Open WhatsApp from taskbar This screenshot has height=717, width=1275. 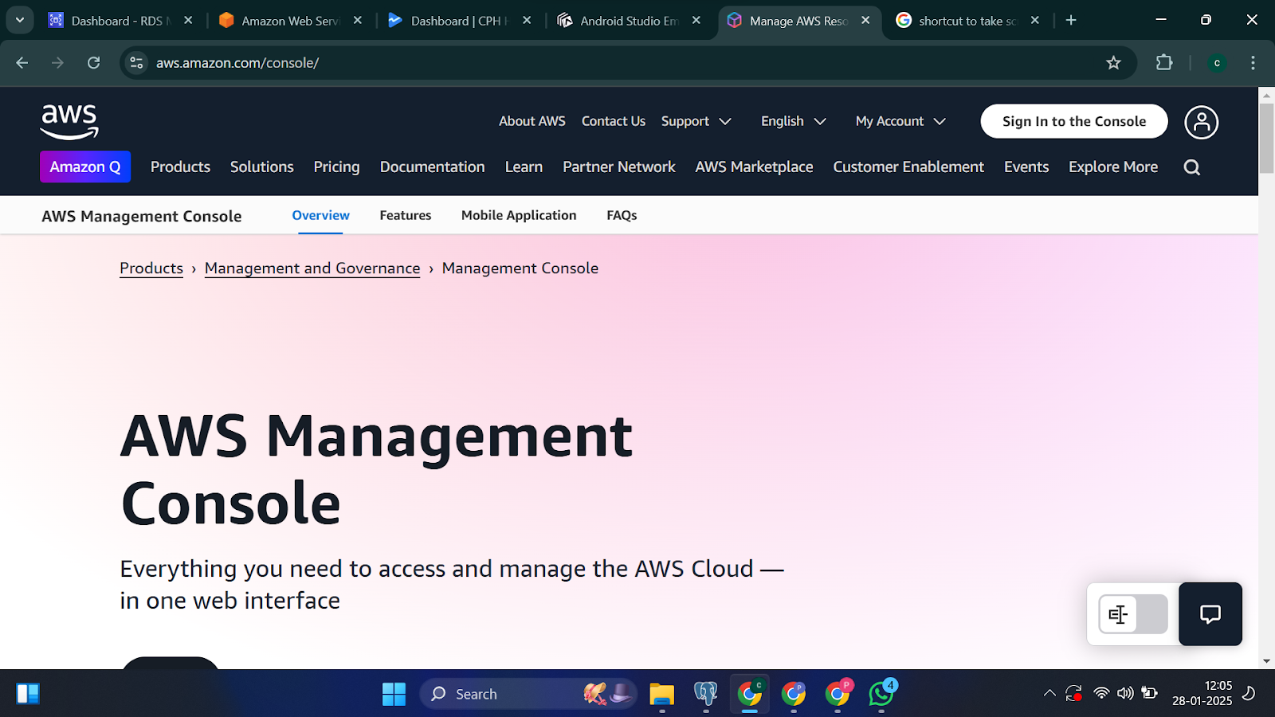coord(881,694)
